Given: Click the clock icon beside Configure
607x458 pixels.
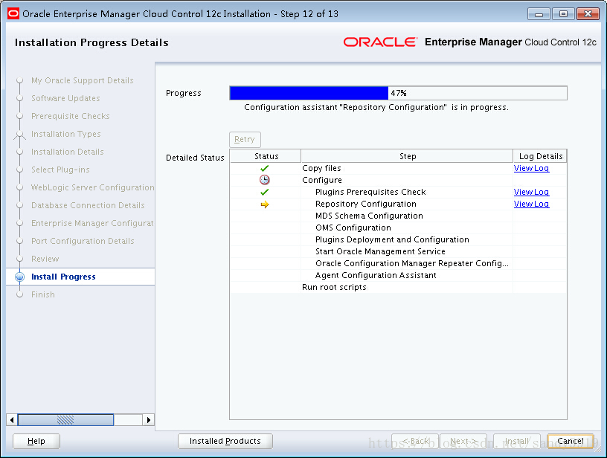Looking at the screenshot, I should tap(264, 180).
